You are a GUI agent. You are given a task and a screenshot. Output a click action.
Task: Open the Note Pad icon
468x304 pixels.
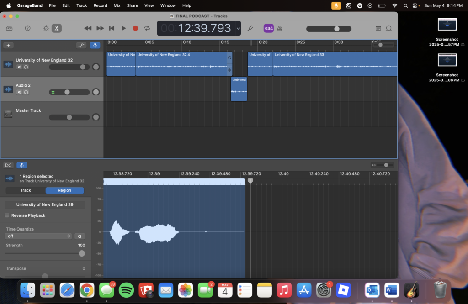click(378, 28)
